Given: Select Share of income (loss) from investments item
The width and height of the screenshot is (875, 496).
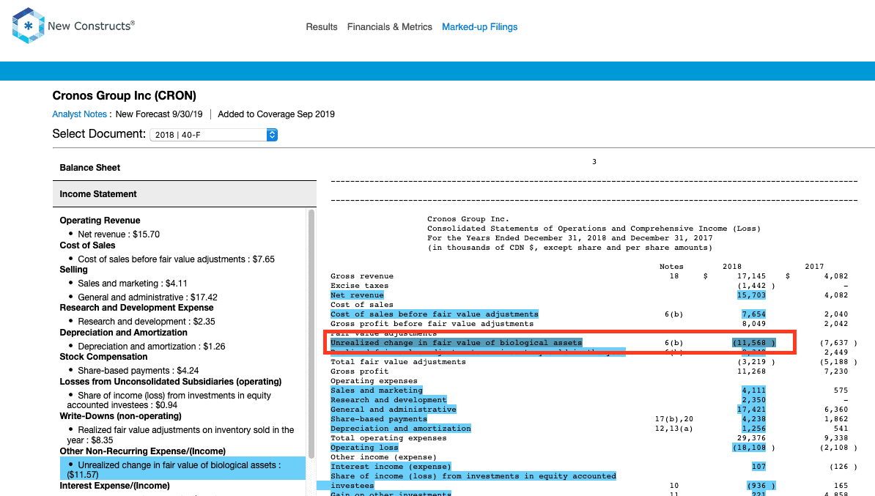Looking at the screenshot, I should click(169, 400).
